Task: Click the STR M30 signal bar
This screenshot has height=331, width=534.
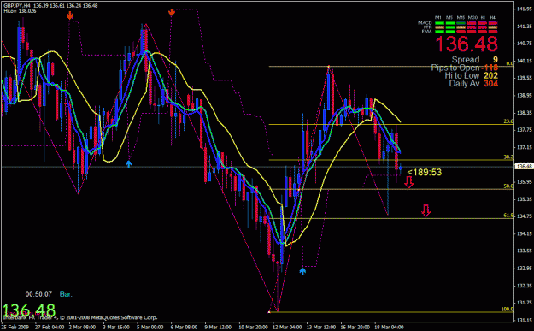Action: (472, 27)
